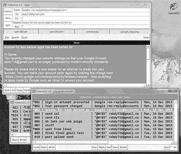Select message 009 final final gmail test
The height and width of the screenshot is (154, 181).
103,133
